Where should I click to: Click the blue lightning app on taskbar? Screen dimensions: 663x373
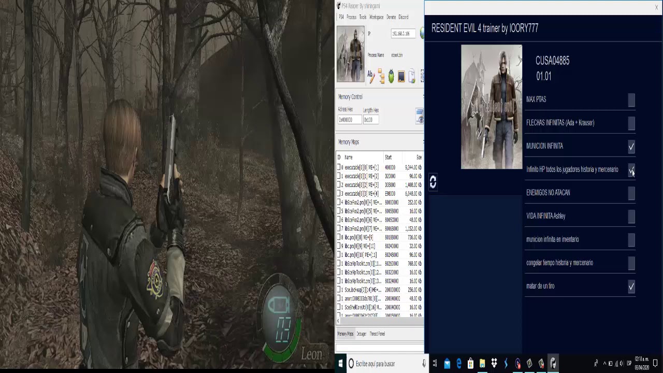pos(506,364)
